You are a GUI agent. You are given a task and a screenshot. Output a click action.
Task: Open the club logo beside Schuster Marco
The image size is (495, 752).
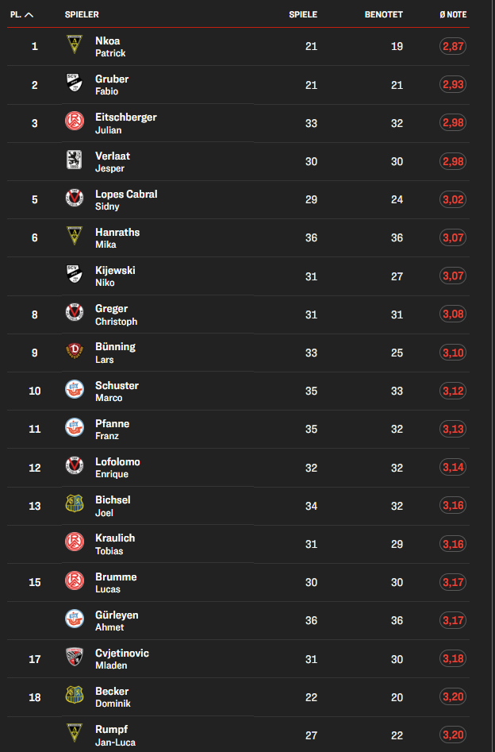74,391
